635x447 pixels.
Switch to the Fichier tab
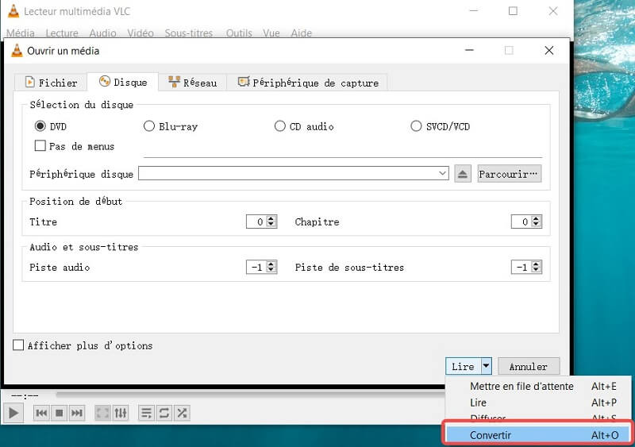pos(51,83)
